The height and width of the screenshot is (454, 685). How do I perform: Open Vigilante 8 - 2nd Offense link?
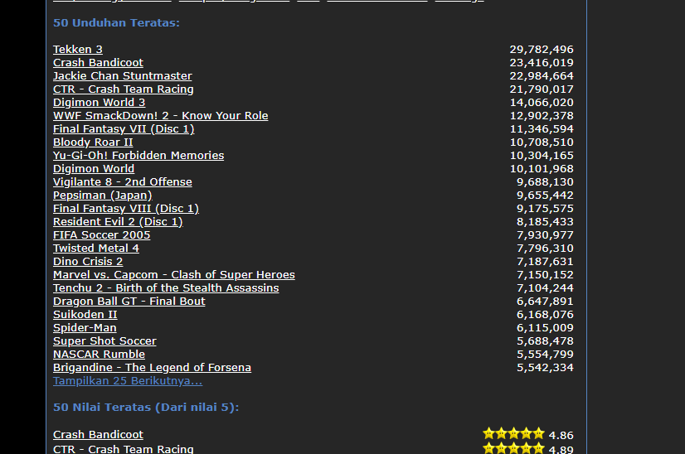(x=123, y=181)
